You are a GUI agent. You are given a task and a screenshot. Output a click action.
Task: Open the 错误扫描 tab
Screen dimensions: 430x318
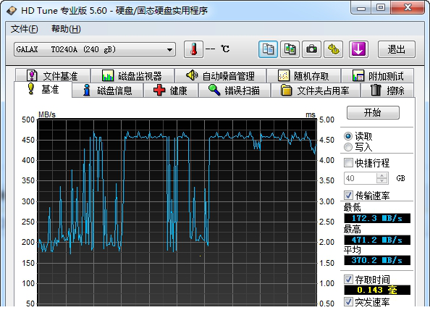coord(235,91)
